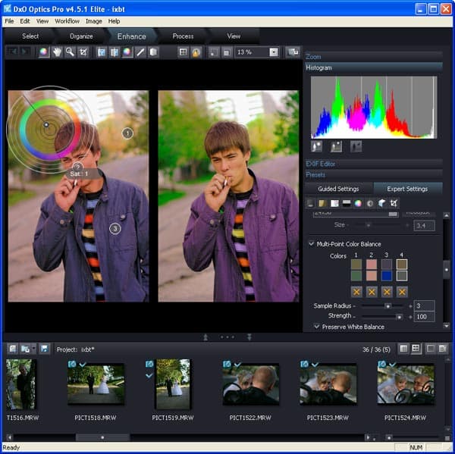Remove color point 4 with its X button

click(402, 292)
